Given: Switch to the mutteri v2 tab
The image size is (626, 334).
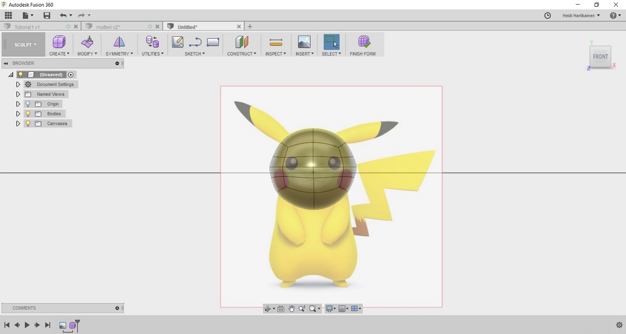Looking at the screenshot, I should pyautogui.click(x=108, y=27).
